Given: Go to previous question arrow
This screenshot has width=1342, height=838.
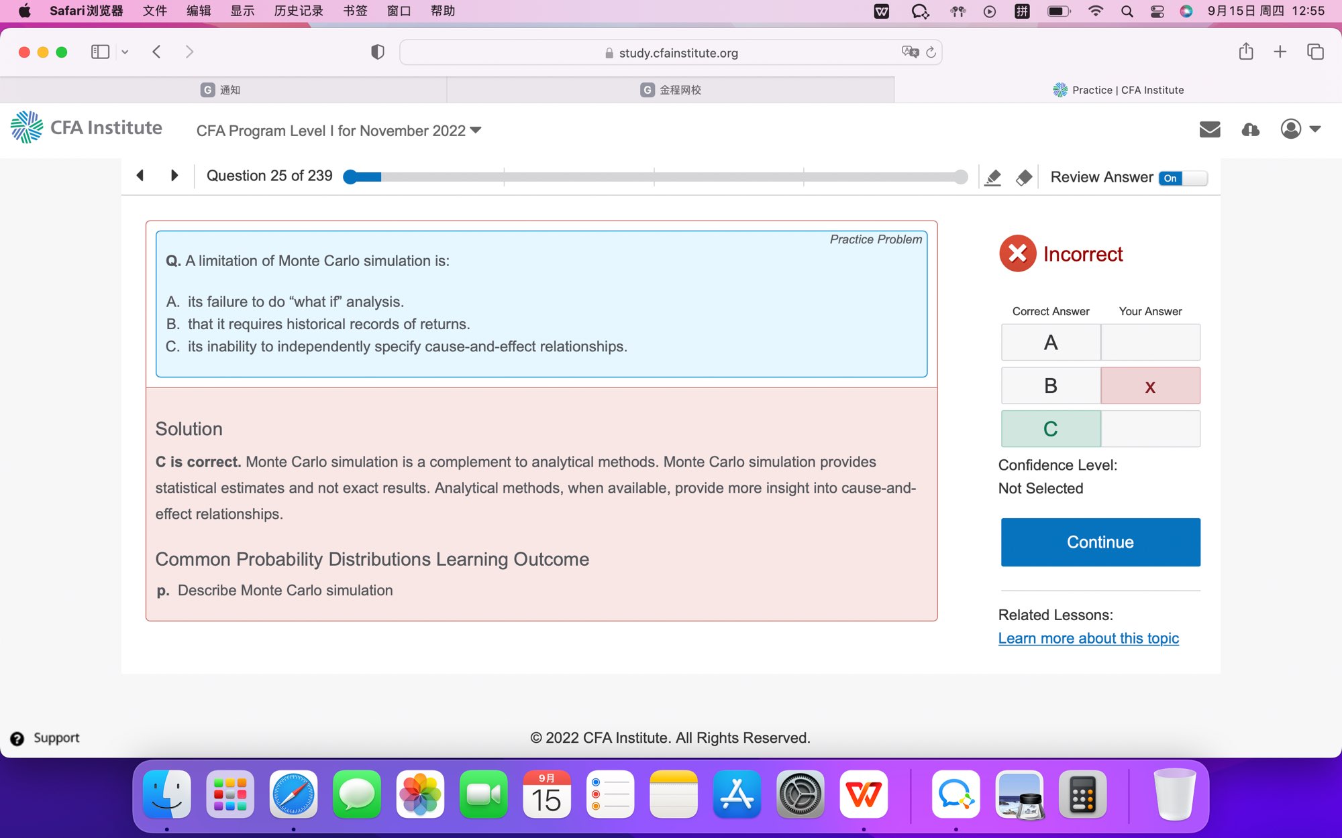Looking at the screenshot, I should (140, 176).
